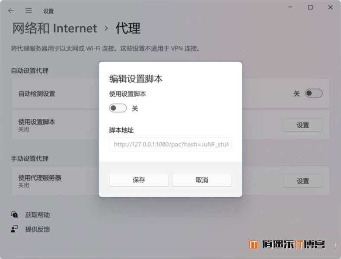The image size is (341, 259).
Task: Click the 代理 breadcrumb title
Action: (128, 28)
